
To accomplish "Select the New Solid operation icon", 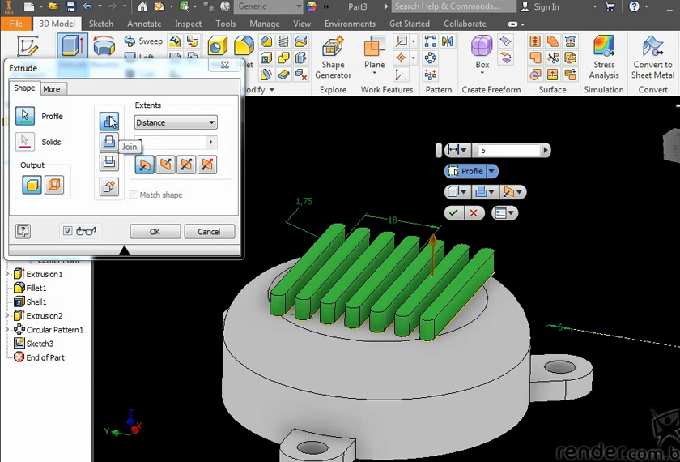I will pyautogui.click(x=108, y=187).
